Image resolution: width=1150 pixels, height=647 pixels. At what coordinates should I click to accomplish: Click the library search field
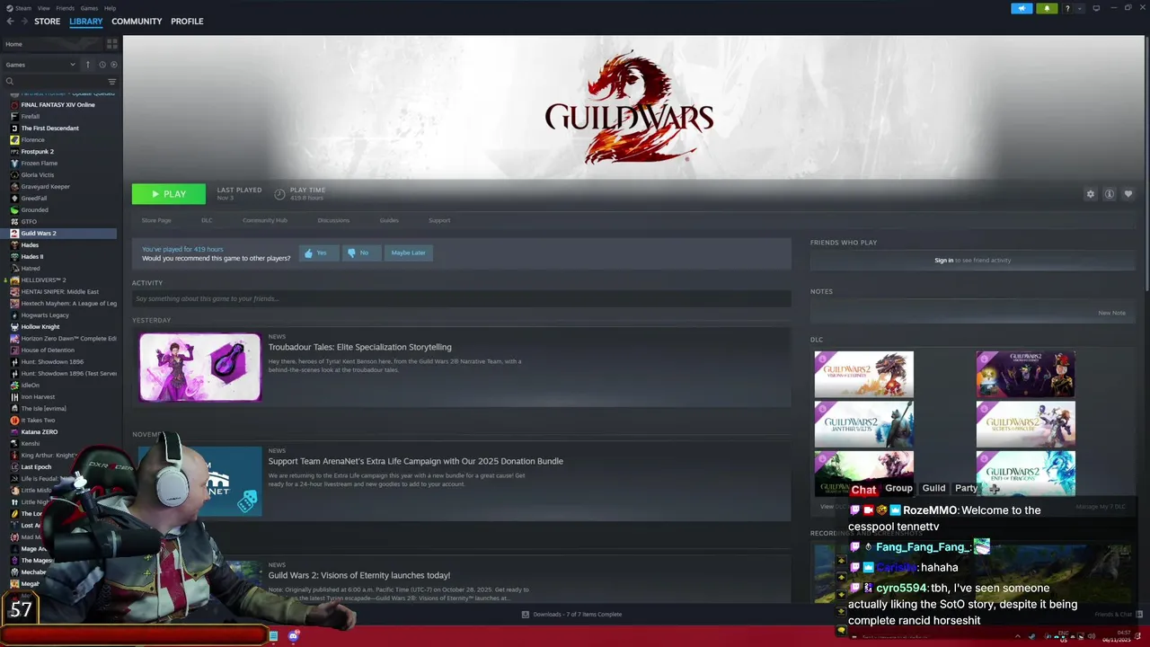(54, 82)
